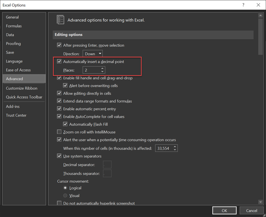Toggle Enable fill handle and cell drag-and-drop
Image resolution: width=266 pixels, height=217 pixels.
click(59, 78)
